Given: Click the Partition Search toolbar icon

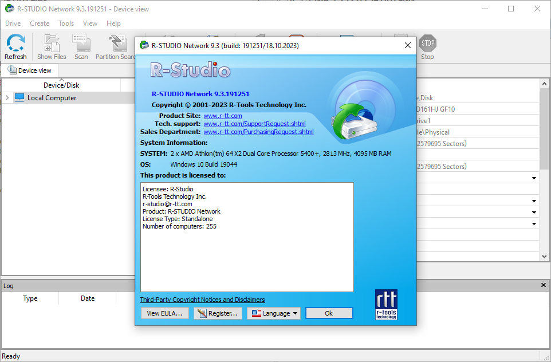Looking at the screenshot, I should [x=118, y=43].
